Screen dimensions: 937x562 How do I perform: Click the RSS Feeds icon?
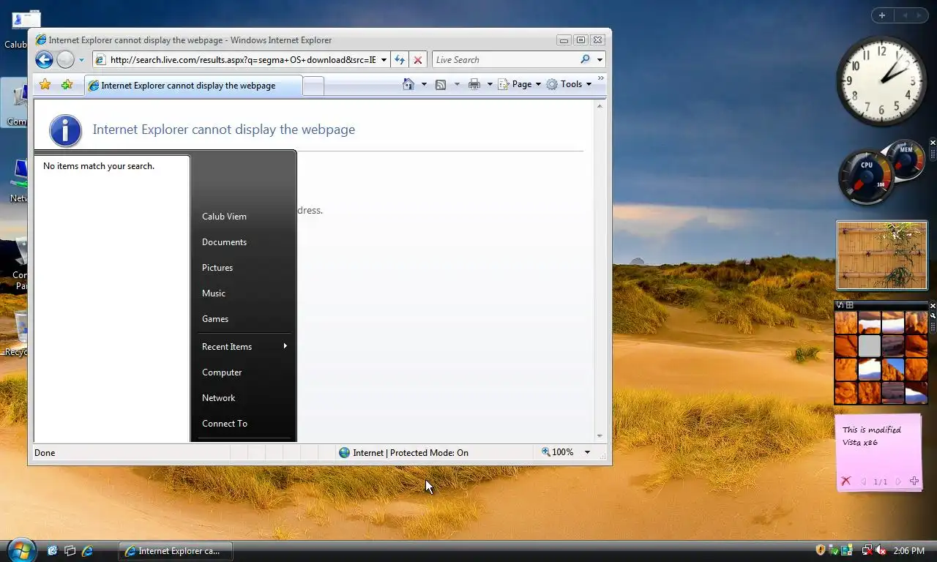441,85
